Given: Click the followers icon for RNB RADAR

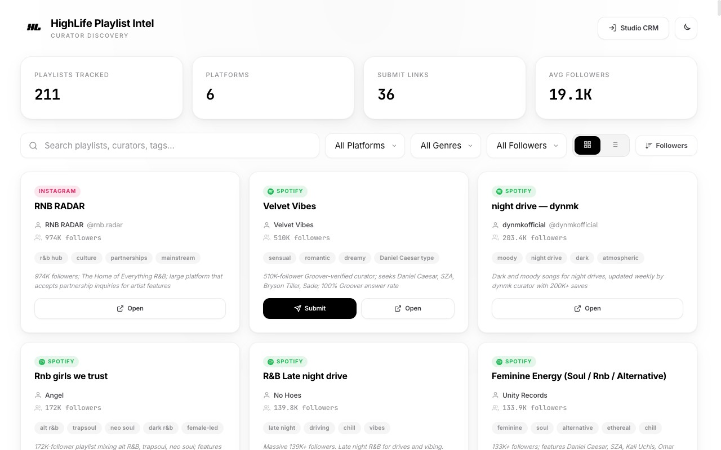Looking at the screenshot, I should [38, 238].
